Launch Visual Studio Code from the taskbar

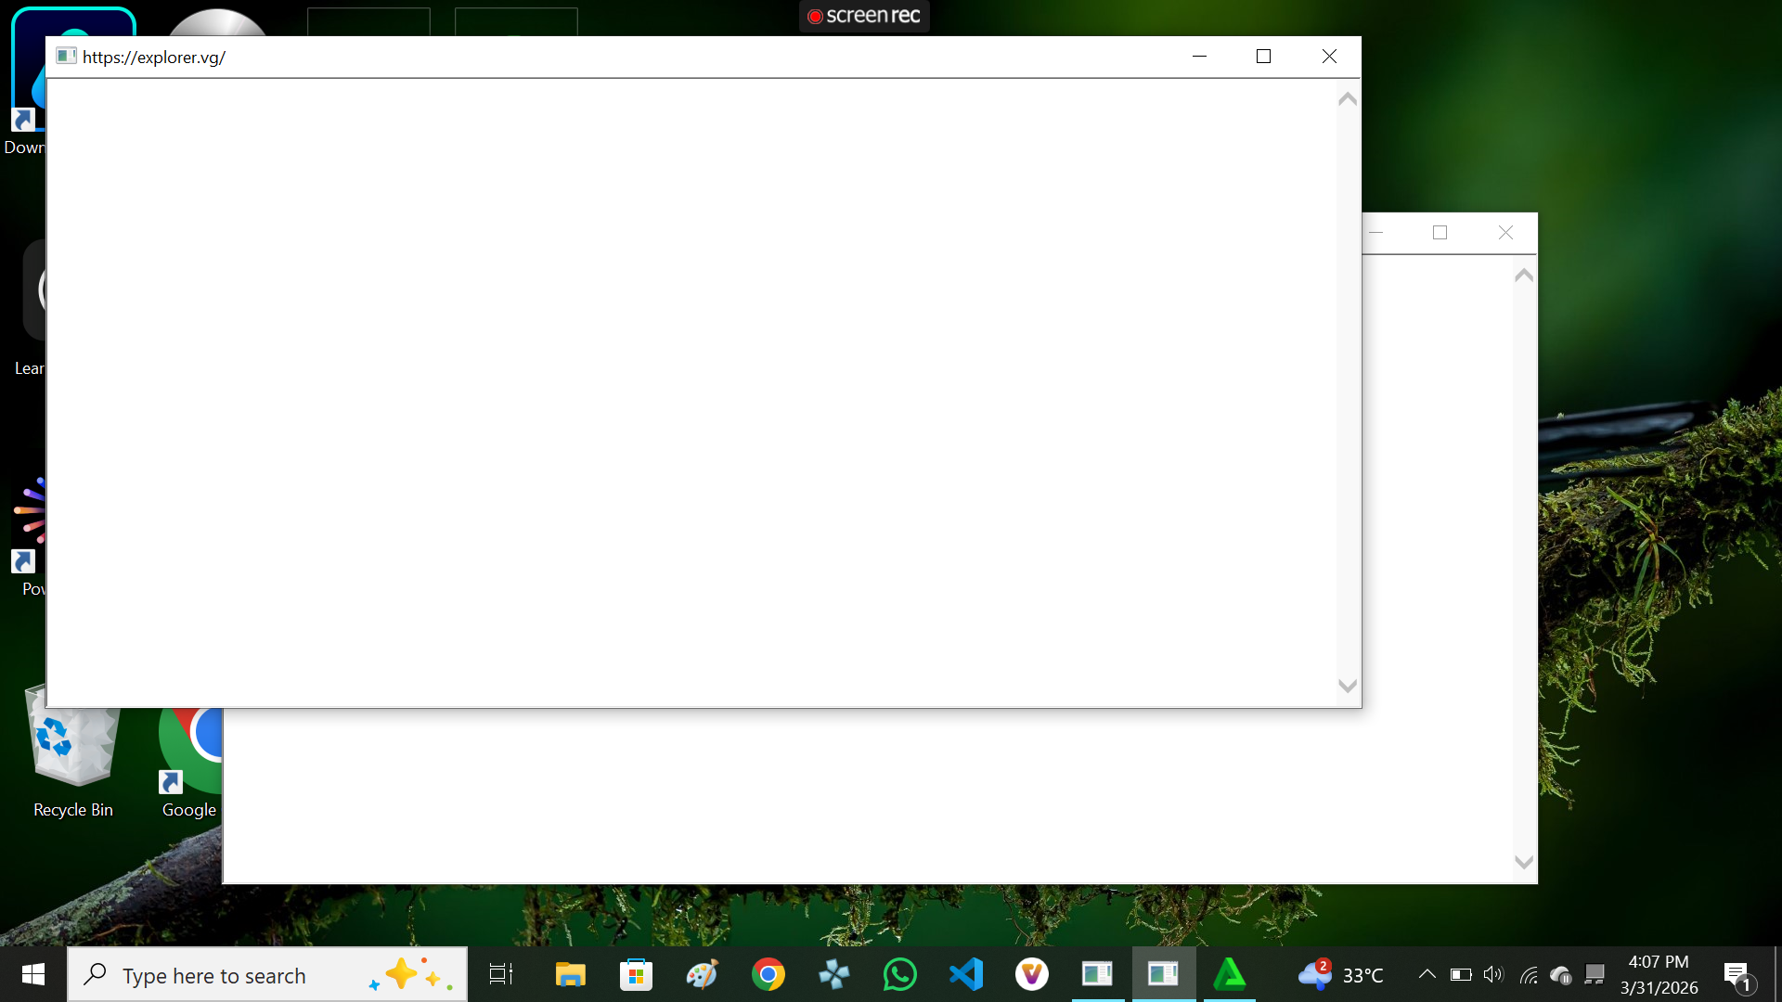[x=966, y=974]
